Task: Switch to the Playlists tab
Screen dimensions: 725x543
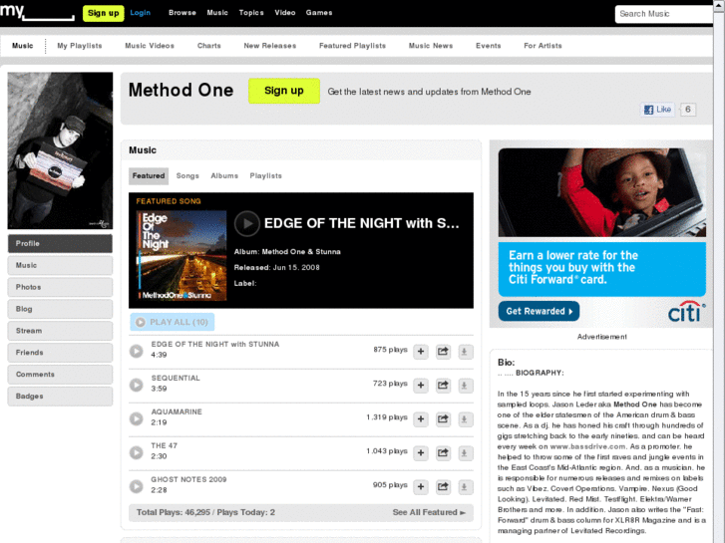Action: [x=266, y=176]
